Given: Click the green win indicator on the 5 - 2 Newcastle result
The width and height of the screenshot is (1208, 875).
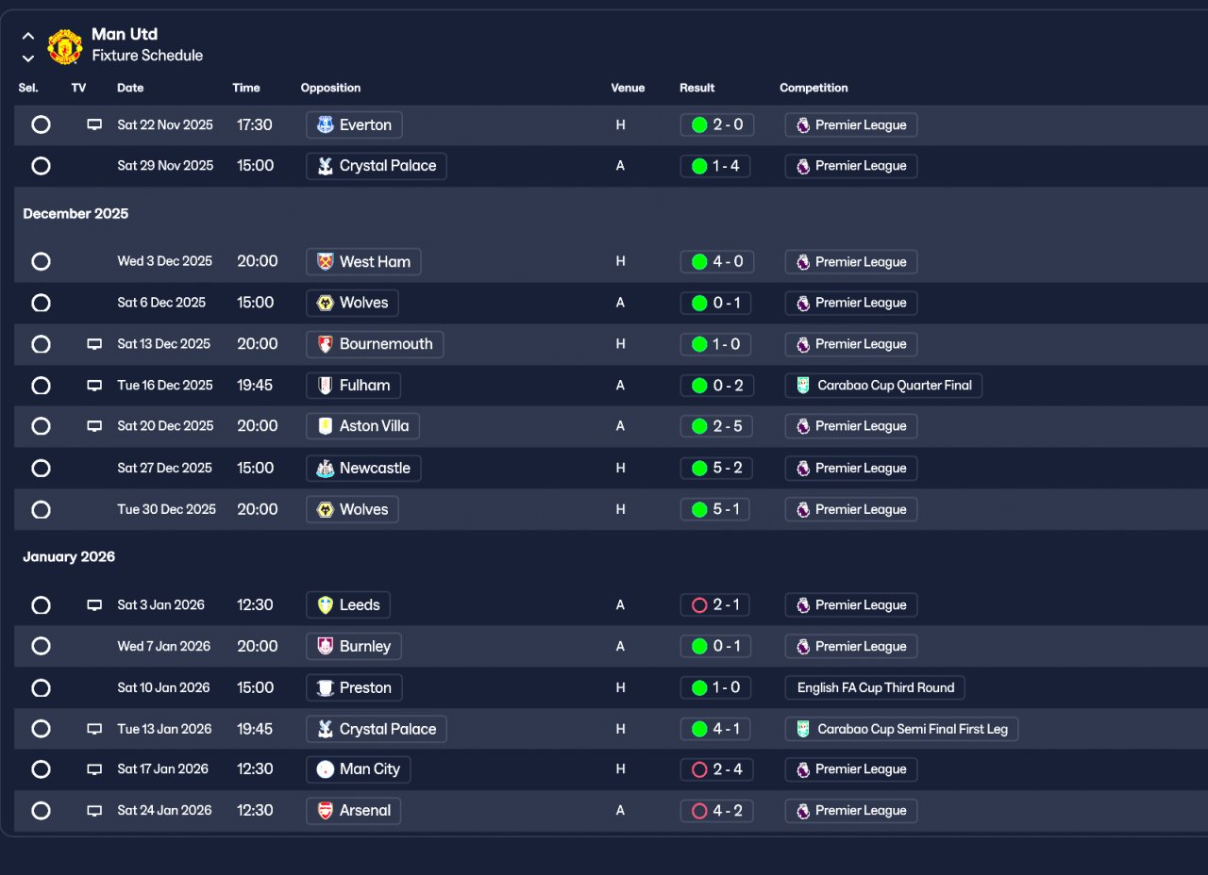Looking at the screenshot, I should coord(699,469).
